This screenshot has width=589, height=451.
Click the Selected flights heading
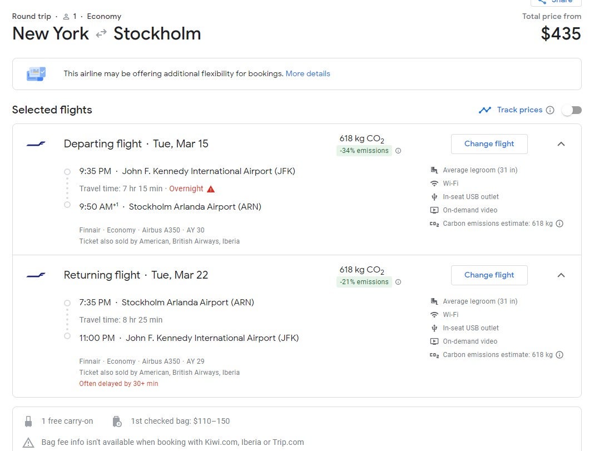[52, 110]
